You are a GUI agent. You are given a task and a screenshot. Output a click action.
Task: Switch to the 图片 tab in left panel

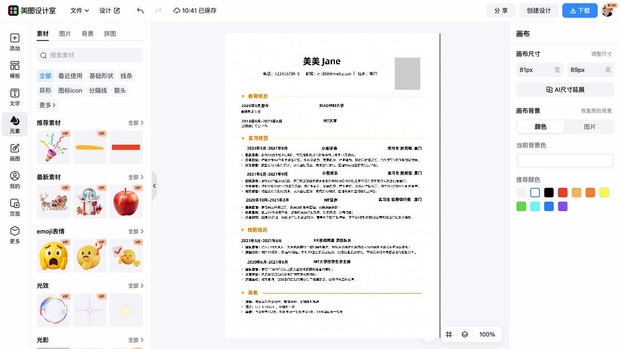[x=65, y=34]
